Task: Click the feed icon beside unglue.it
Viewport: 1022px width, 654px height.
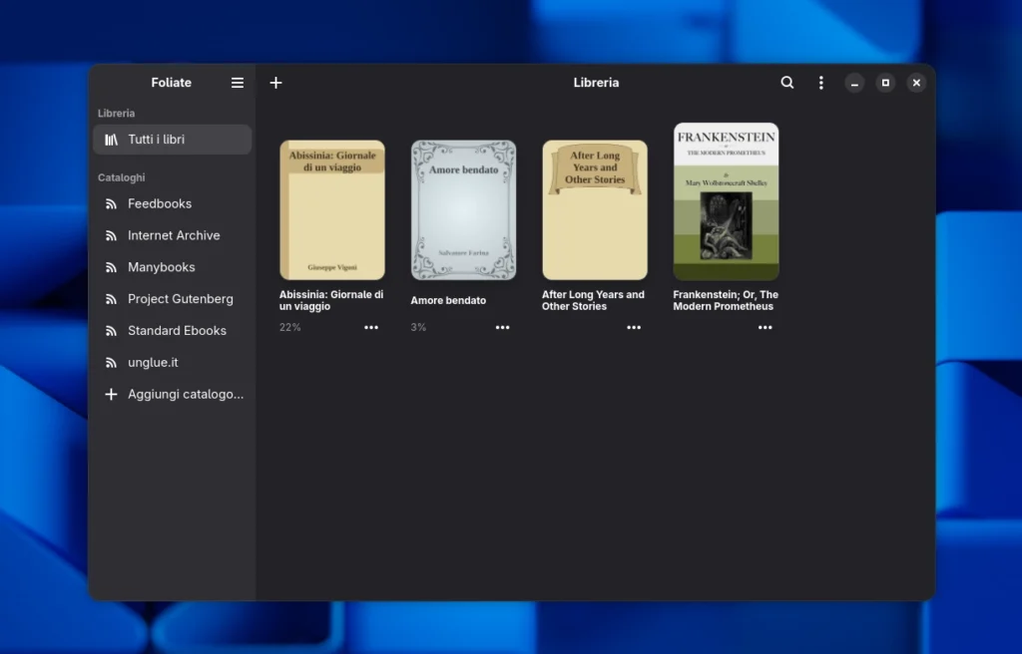Action: coord(111,363)
